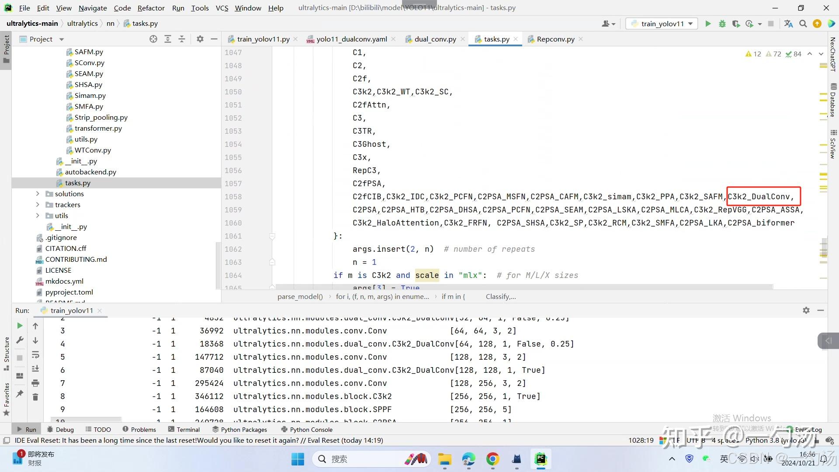Image resolution: width=839 pixels, height=472 pixels.
Task: Click the print icon in Run panel
Action: pos(35,383)
